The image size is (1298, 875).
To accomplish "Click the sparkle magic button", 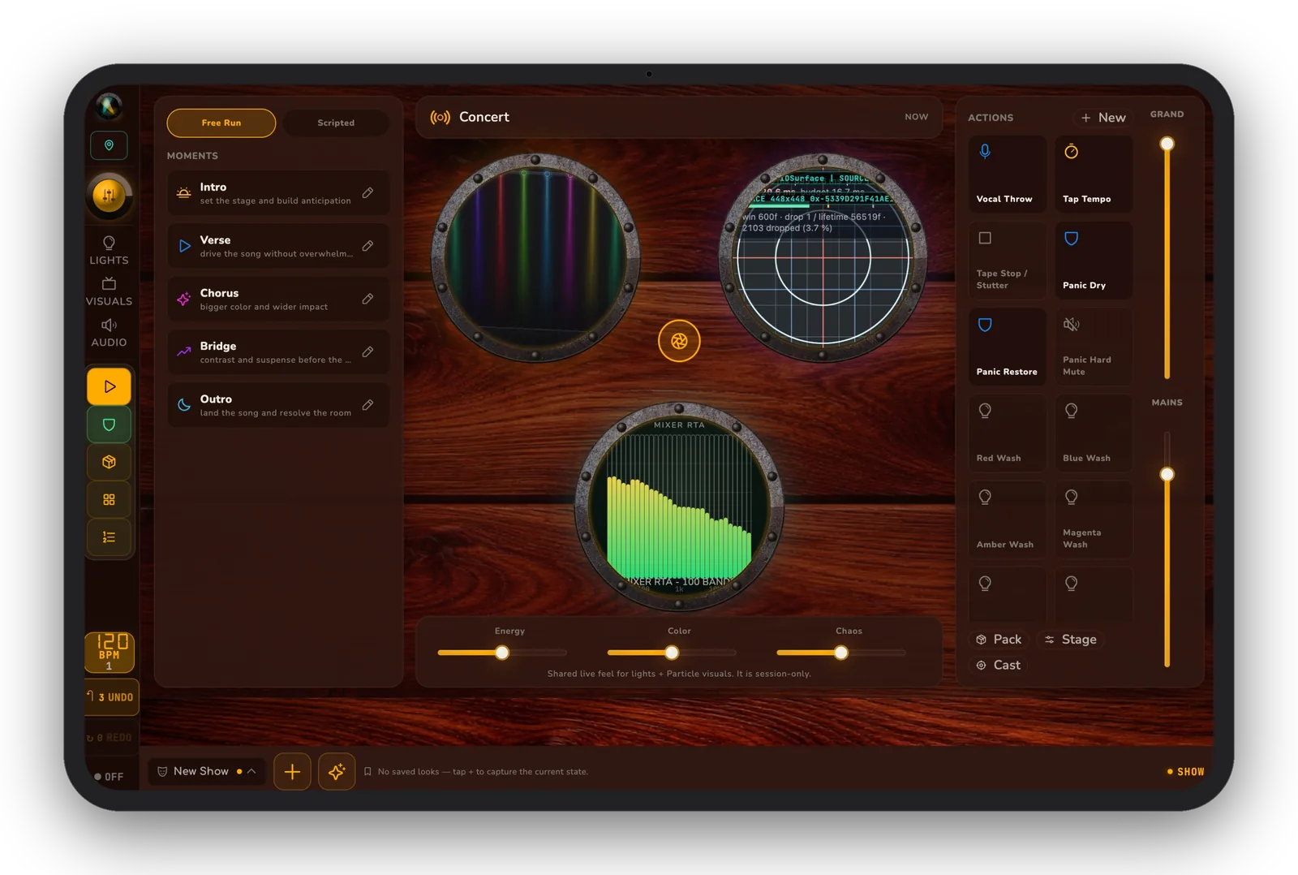I will coord(337,772).
